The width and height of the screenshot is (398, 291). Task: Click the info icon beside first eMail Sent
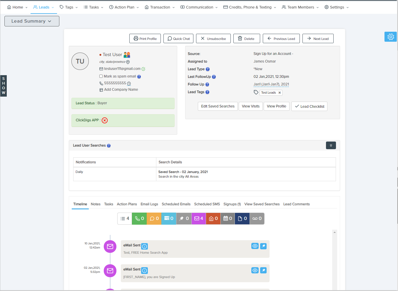(145, 246)
